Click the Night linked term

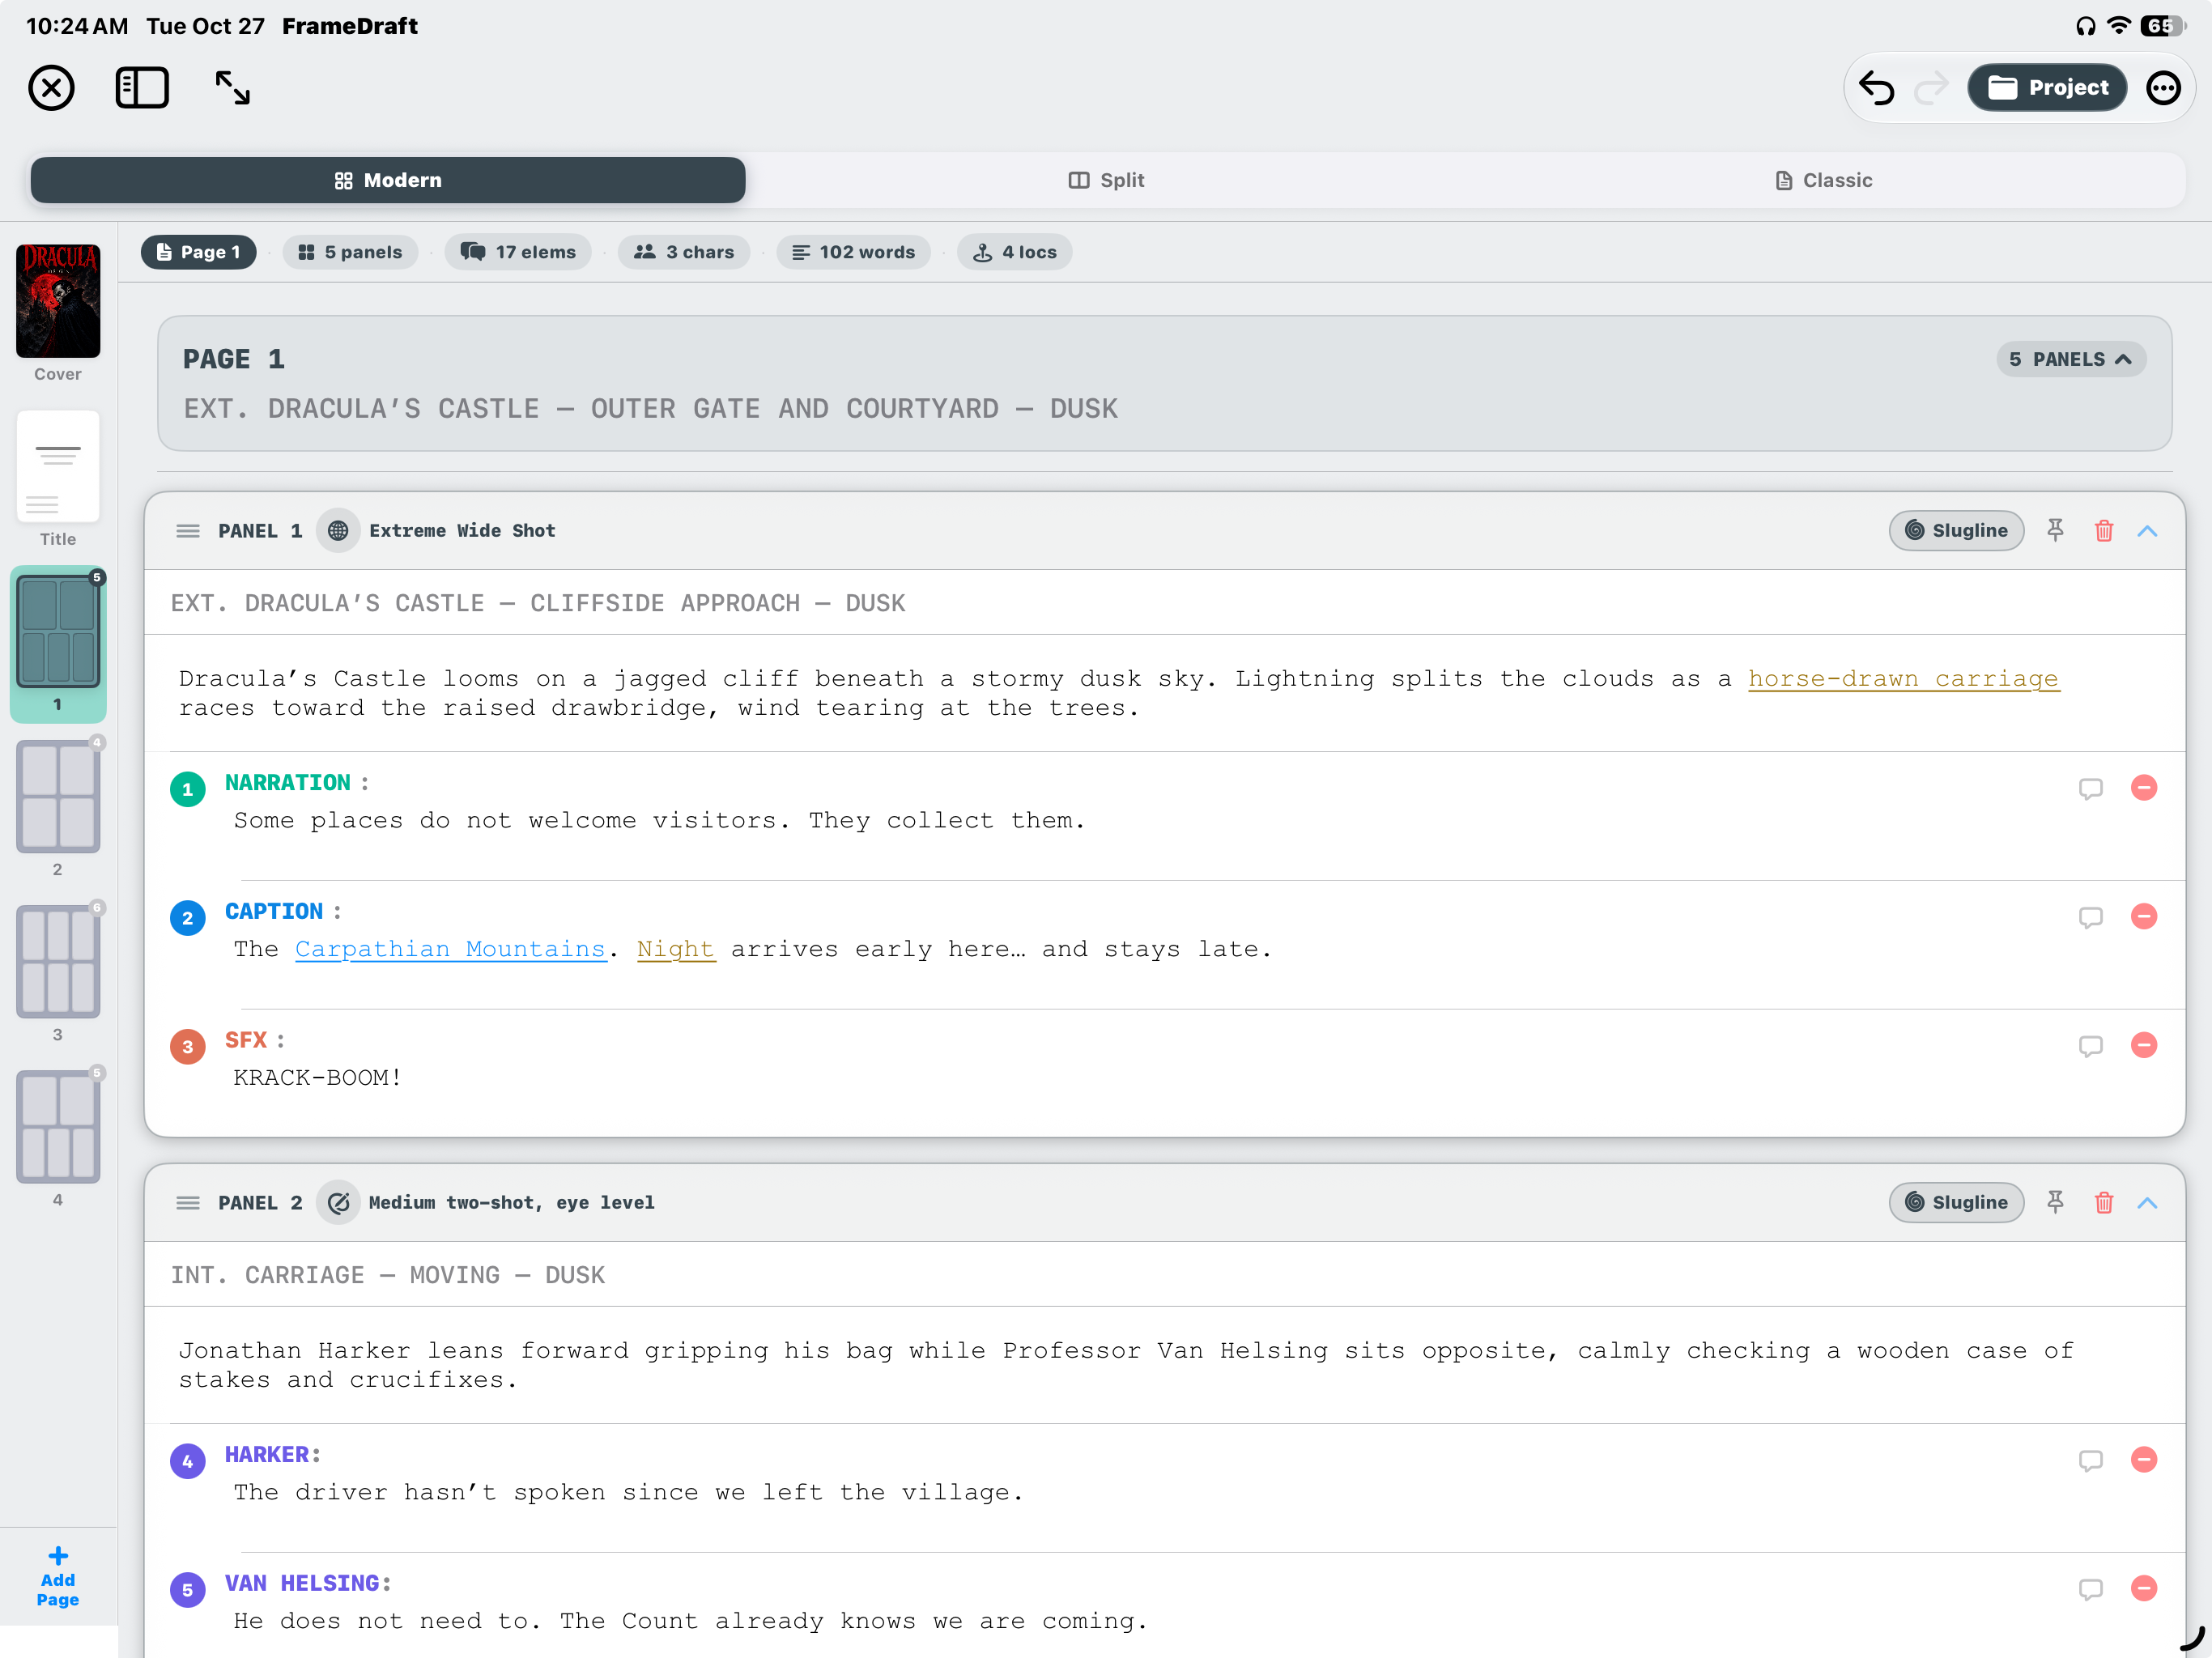[x=676, y=949]
